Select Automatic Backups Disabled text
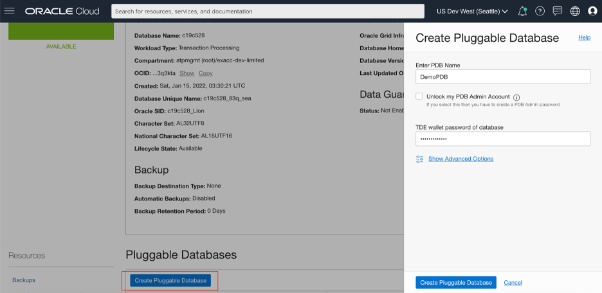 [x=203, y=199]
